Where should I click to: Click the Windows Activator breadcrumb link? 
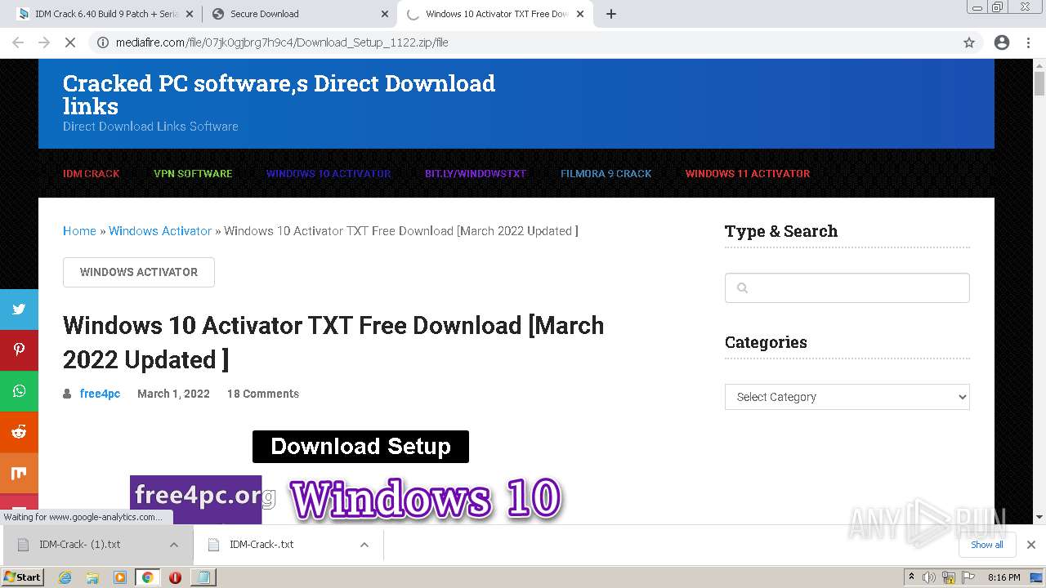(160, 231)
